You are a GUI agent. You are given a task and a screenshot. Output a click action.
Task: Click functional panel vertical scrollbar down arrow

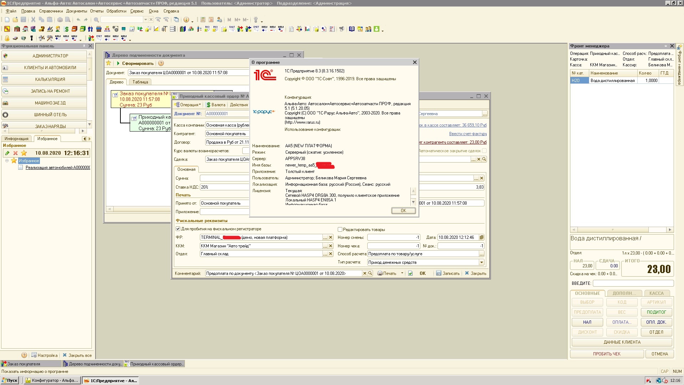pyautogui.click(x=89, y=124)
